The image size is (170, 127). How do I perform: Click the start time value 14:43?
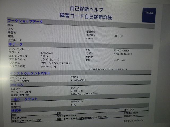point(74,105)
